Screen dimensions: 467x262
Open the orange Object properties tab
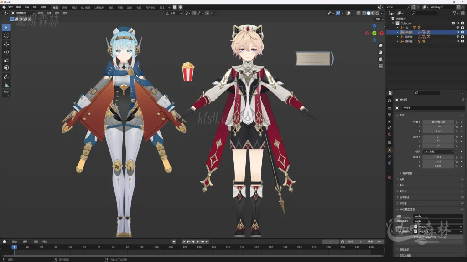389,150
